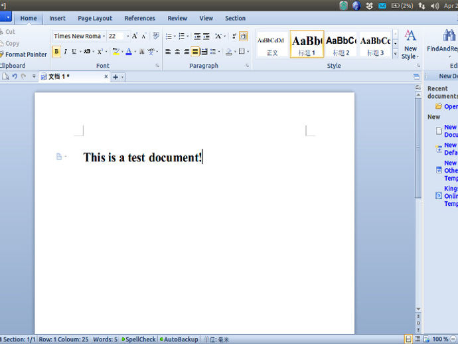Click the volume icon in system tray
The width and height of the screenshot is (458, 344).
coord(434,5)
